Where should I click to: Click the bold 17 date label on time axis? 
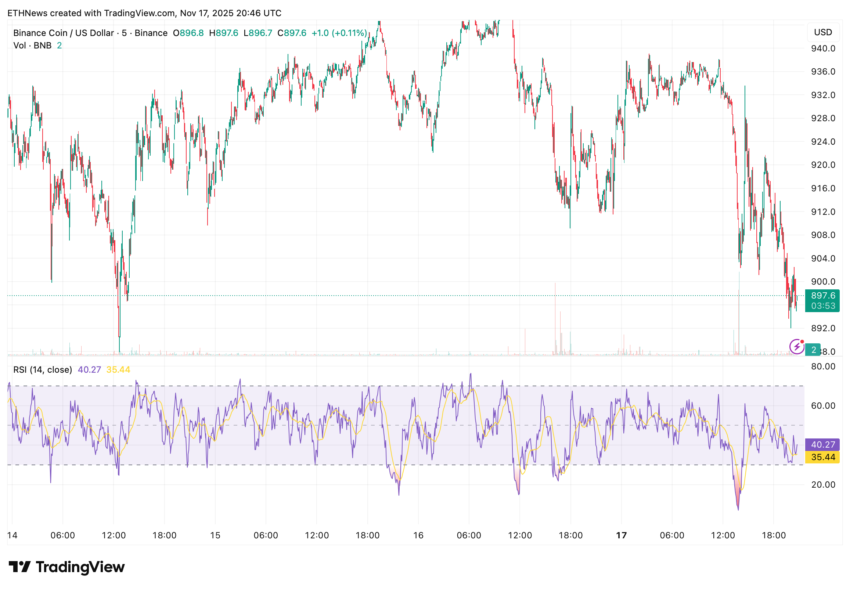click(622, 535)
